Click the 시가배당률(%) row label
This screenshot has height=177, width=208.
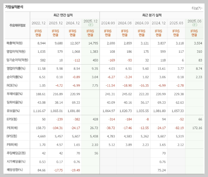[16, 162]
